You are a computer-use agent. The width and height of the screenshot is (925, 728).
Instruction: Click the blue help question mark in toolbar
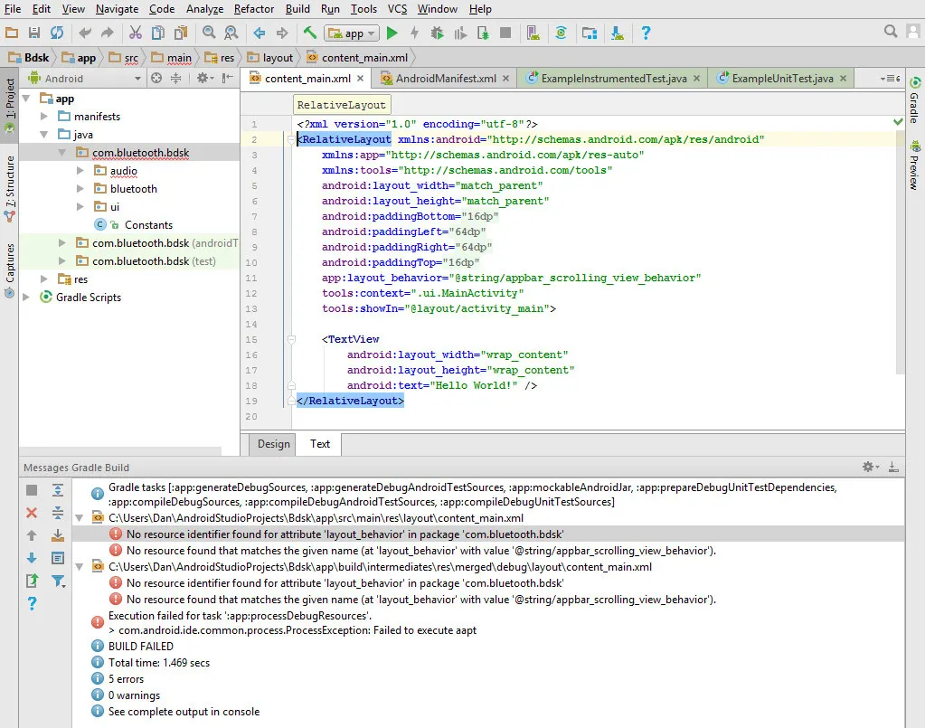(646, 33)
